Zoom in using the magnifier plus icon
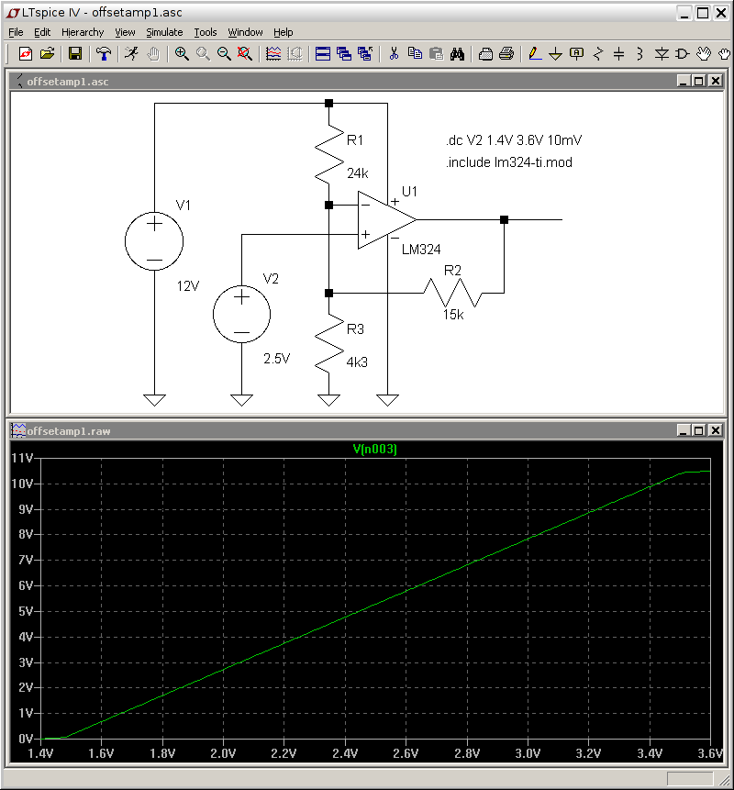Image resolution: width=734 pixels, height=790 pixels. (x=182, y=53)
